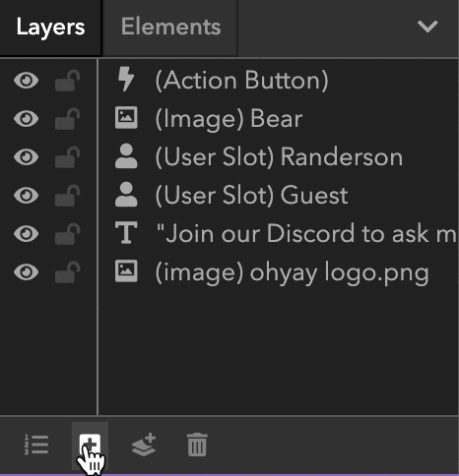Hide the User Slot Guest layer
This screenshot has width=459, height=476.
pos(27,196)
